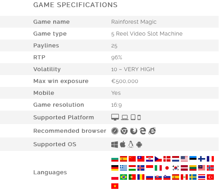Image resolution: width=219 pixels, height=194 pixels.
Task: Click the Windows OS icon
Action: tap(114, 145)
